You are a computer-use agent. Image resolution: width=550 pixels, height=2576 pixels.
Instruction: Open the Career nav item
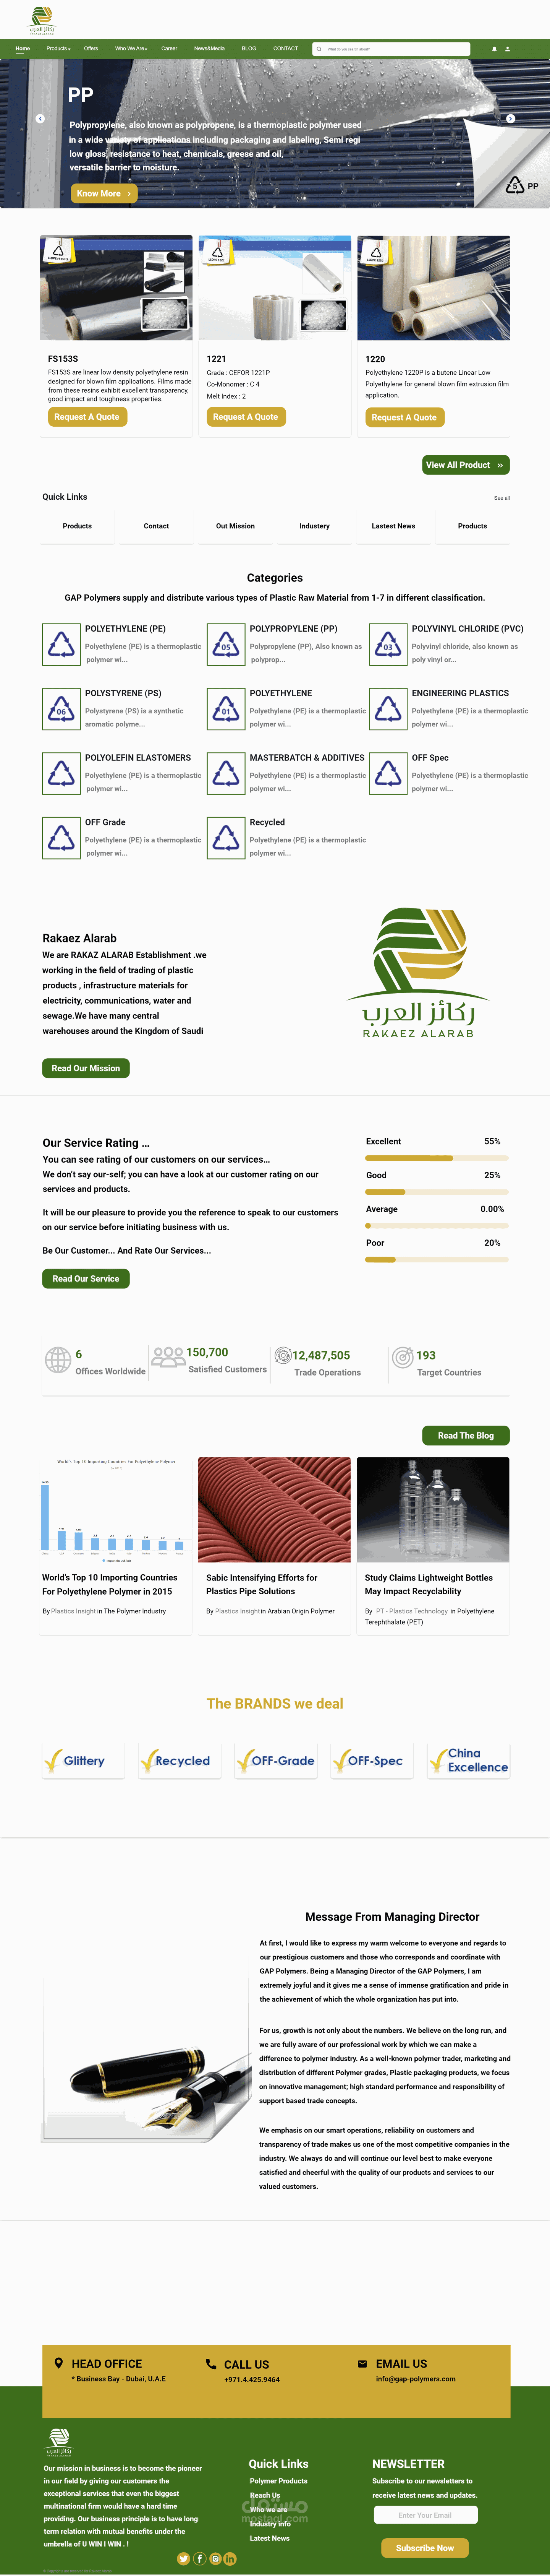pyautogui.click(x=170, y=48)
